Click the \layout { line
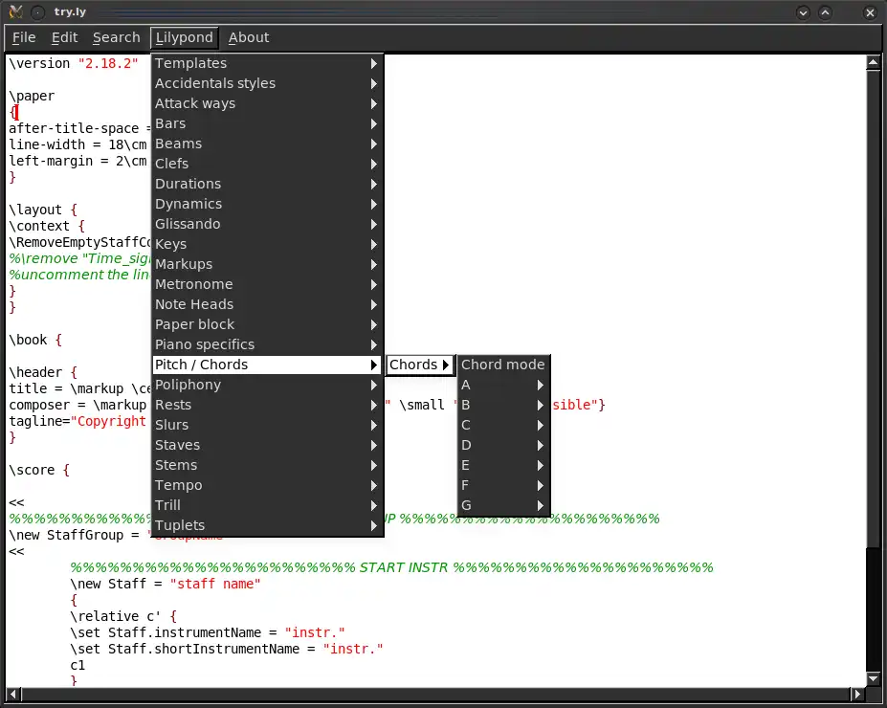Viewport: 887px width, 708px height. (43, 210)
